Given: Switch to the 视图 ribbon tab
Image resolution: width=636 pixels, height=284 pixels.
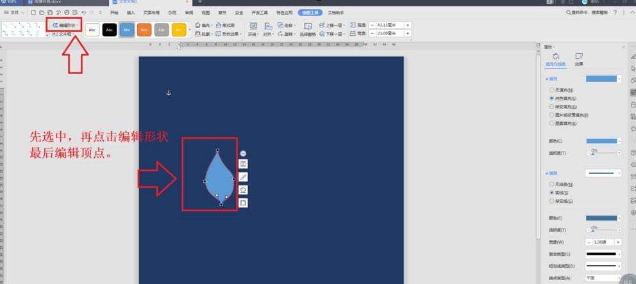Looking at the screenshot, I should pos(206,13).
